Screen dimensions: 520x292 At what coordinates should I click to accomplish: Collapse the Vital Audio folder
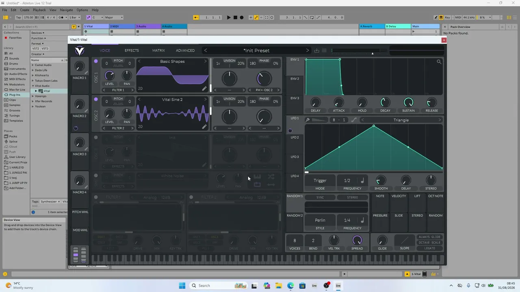point(33,86)
